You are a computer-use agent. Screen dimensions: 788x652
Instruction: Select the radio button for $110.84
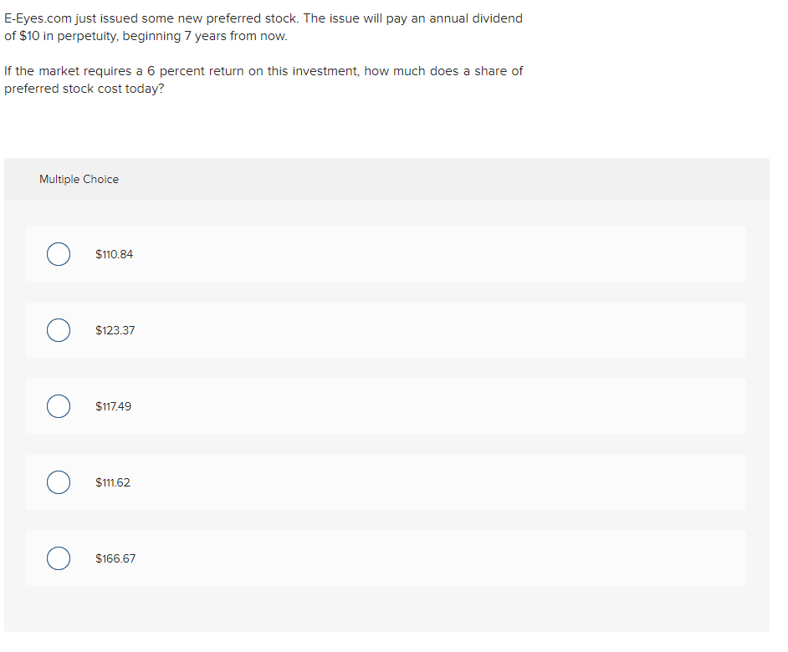coord(58,253)
